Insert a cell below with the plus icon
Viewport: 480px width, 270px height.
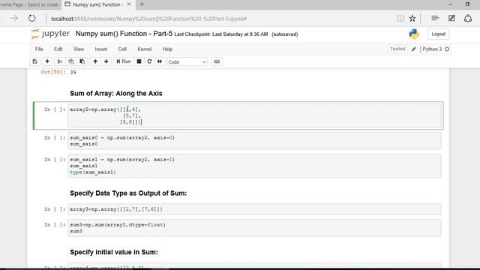(x=47, y=61)
